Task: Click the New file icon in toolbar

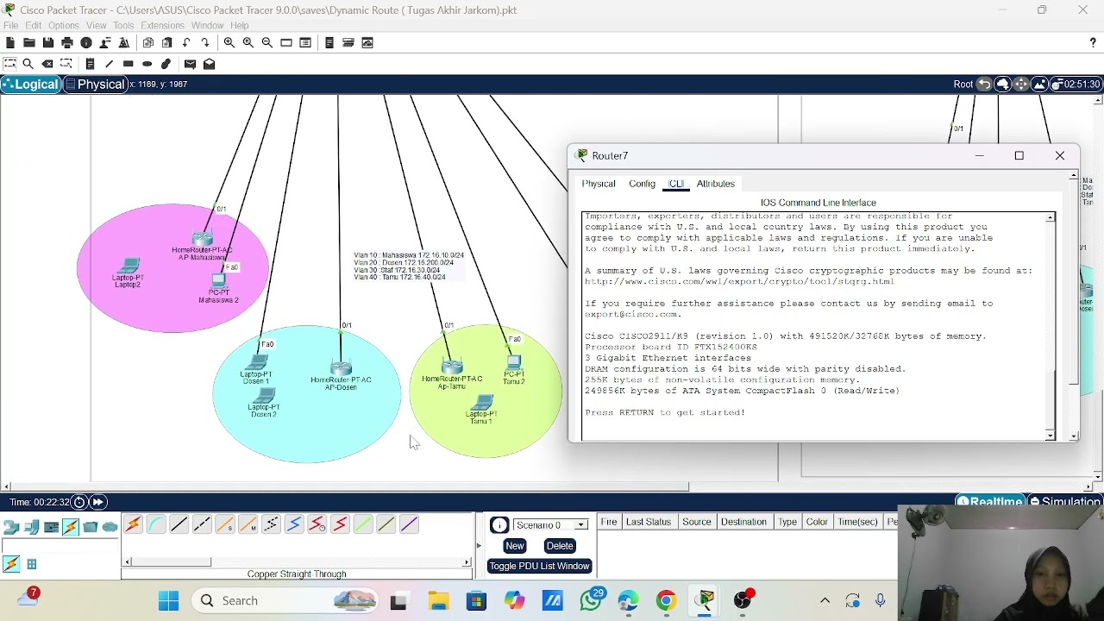Action: (x=10, y=42)
